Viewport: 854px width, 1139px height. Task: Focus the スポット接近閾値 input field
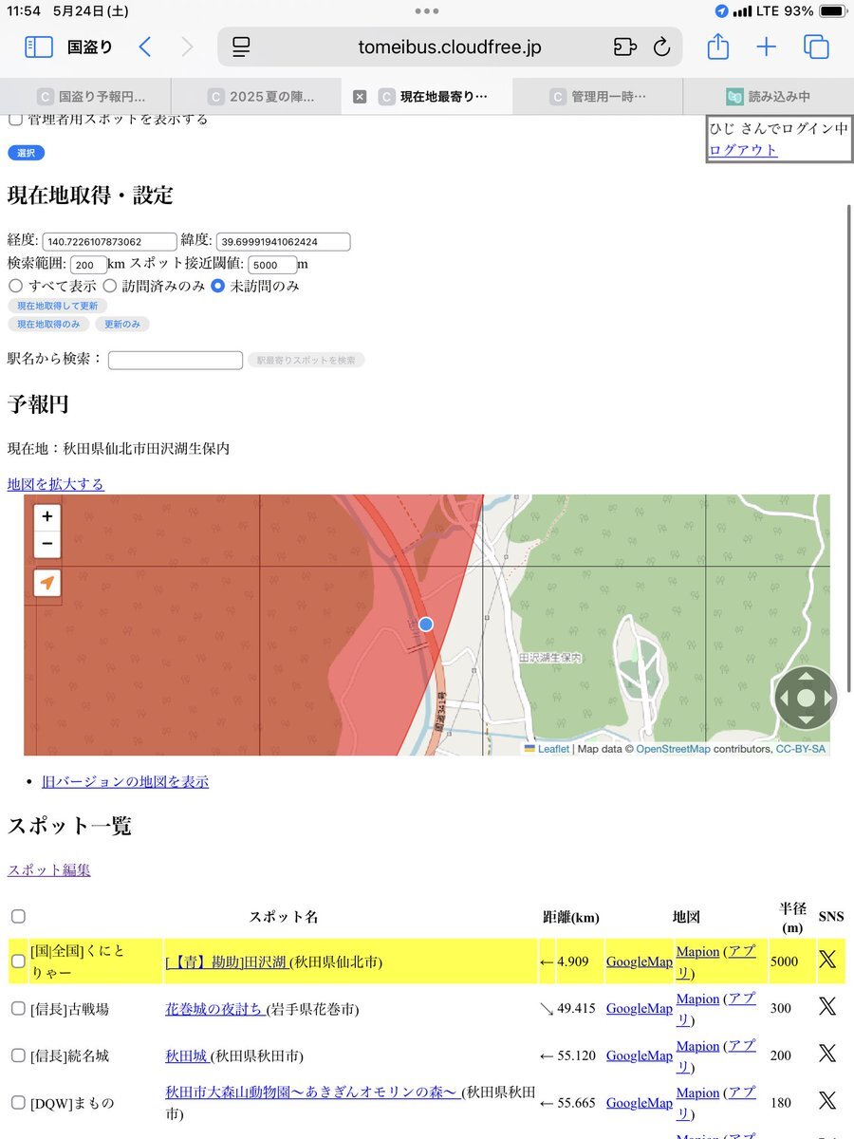(x=272, y=265)
